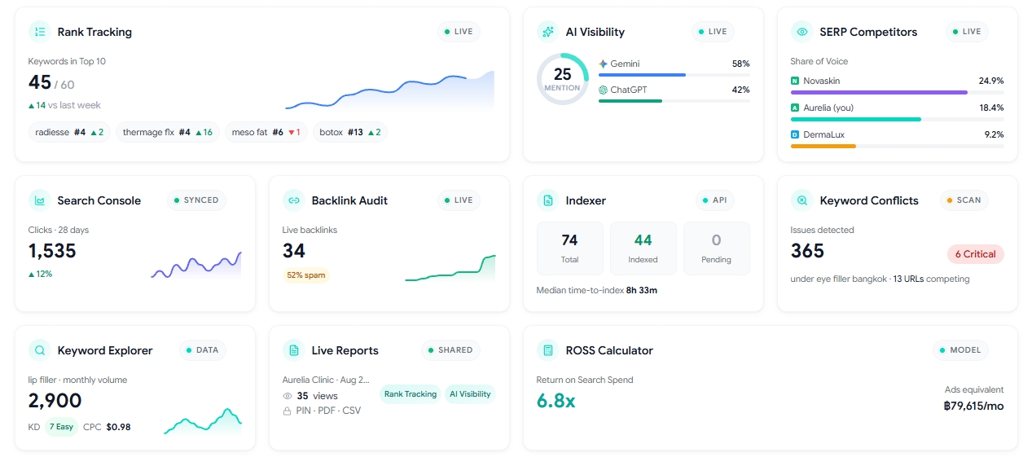The height and width of the screenshot is (466, 1032).
Task: Click the Indexer document icon
Action: pyautogui.click(x=547, y=200)
